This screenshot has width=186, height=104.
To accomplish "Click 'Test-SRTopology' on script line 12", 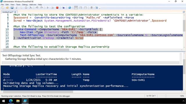I will (x=32, y=35).
